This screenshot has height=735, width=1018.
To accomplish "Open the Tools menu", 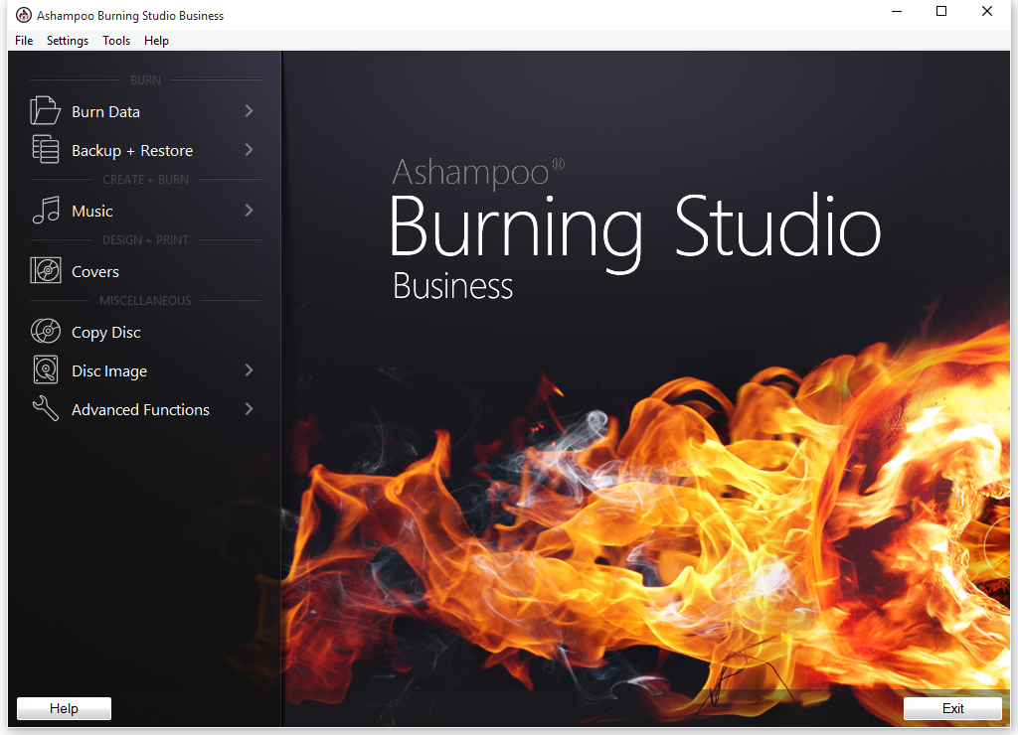I will tap(116, 40).
